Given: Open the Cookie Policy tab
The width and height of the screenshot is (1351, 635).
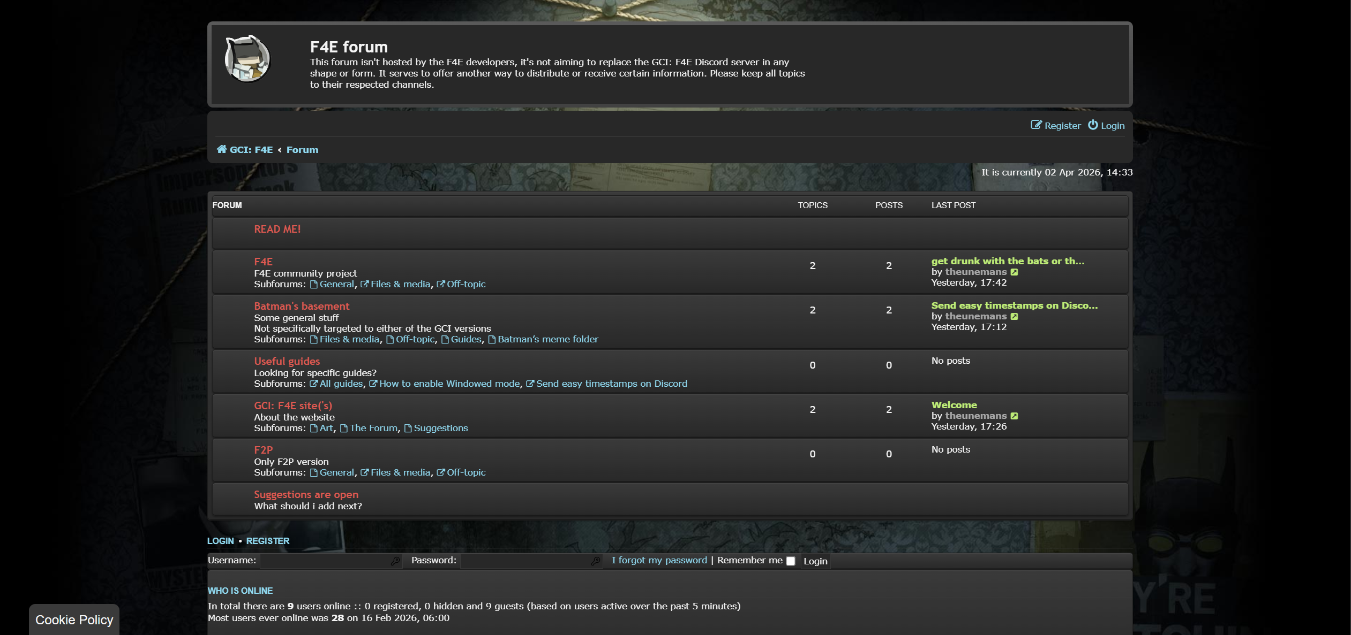Looking at the screenshot, I should pos(74,619).
